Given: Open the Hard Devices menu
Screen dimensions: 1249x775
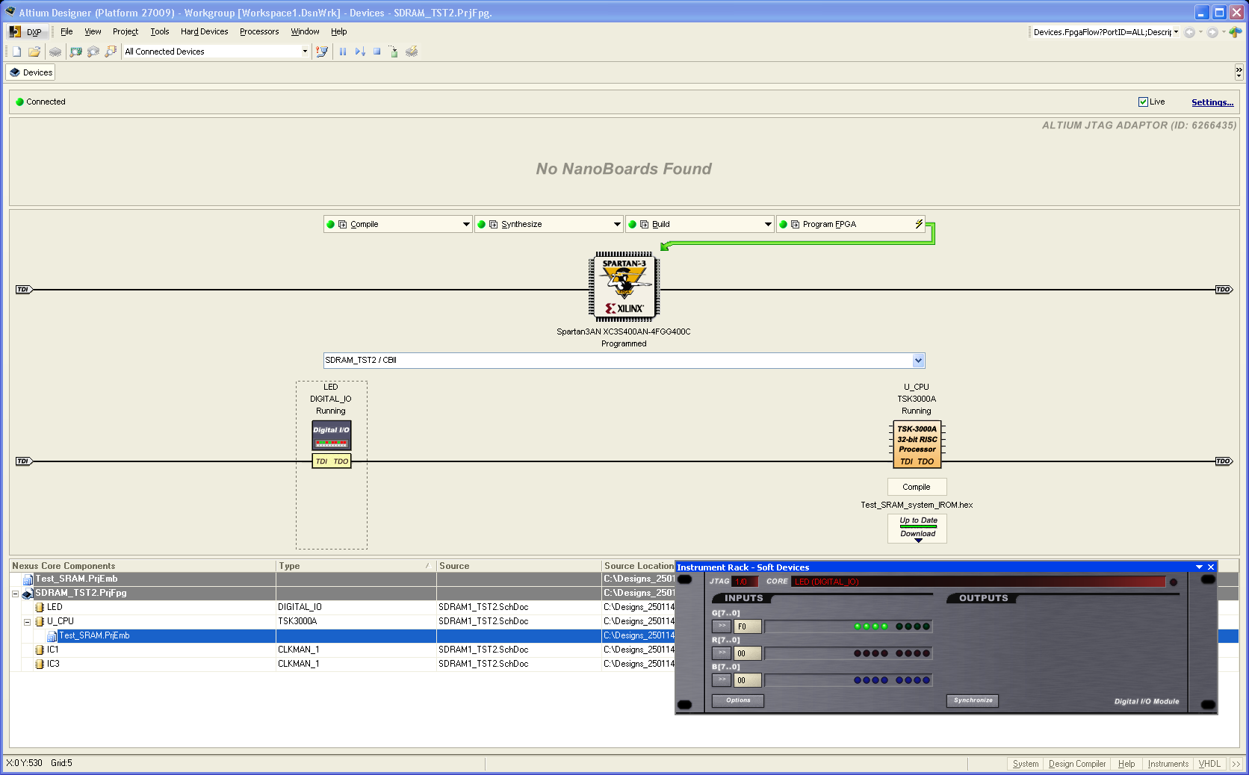Looking at the screenshot, I should [x=204, y=31].
